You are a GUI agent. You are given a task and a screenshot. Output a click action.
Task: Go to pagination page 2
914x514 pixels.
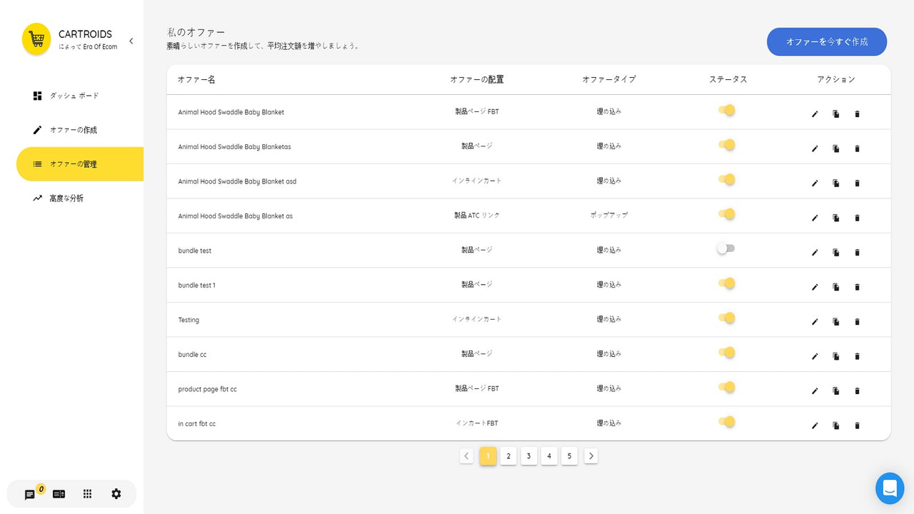pyautogui.click(x=508, y=456)
